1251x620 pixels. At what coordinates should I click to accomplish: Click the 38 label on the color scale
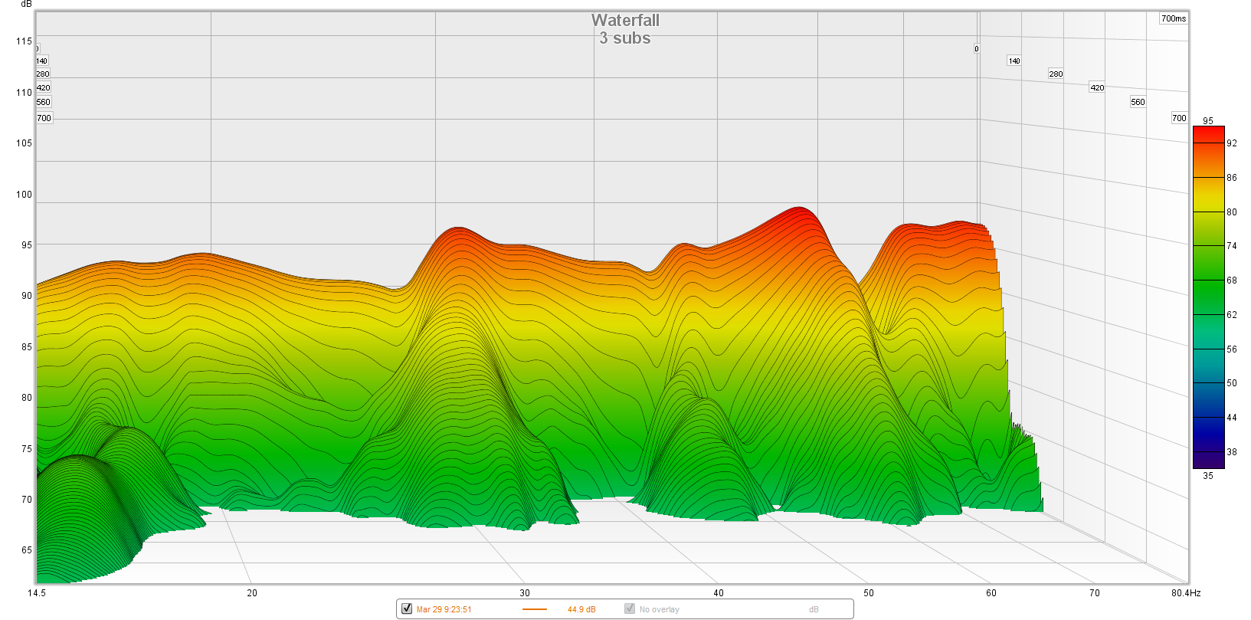click(1232, 452)
